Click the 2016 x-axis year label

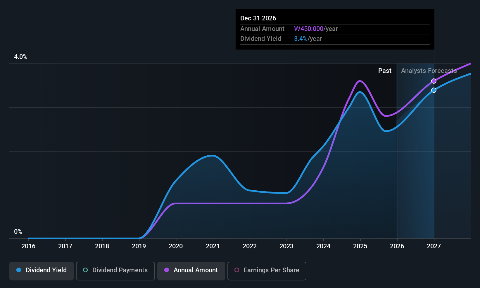28,246
